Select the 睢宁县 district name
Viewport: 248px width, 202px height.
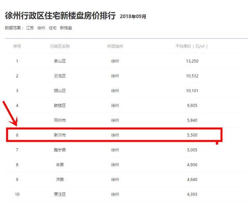pos(60,150)
